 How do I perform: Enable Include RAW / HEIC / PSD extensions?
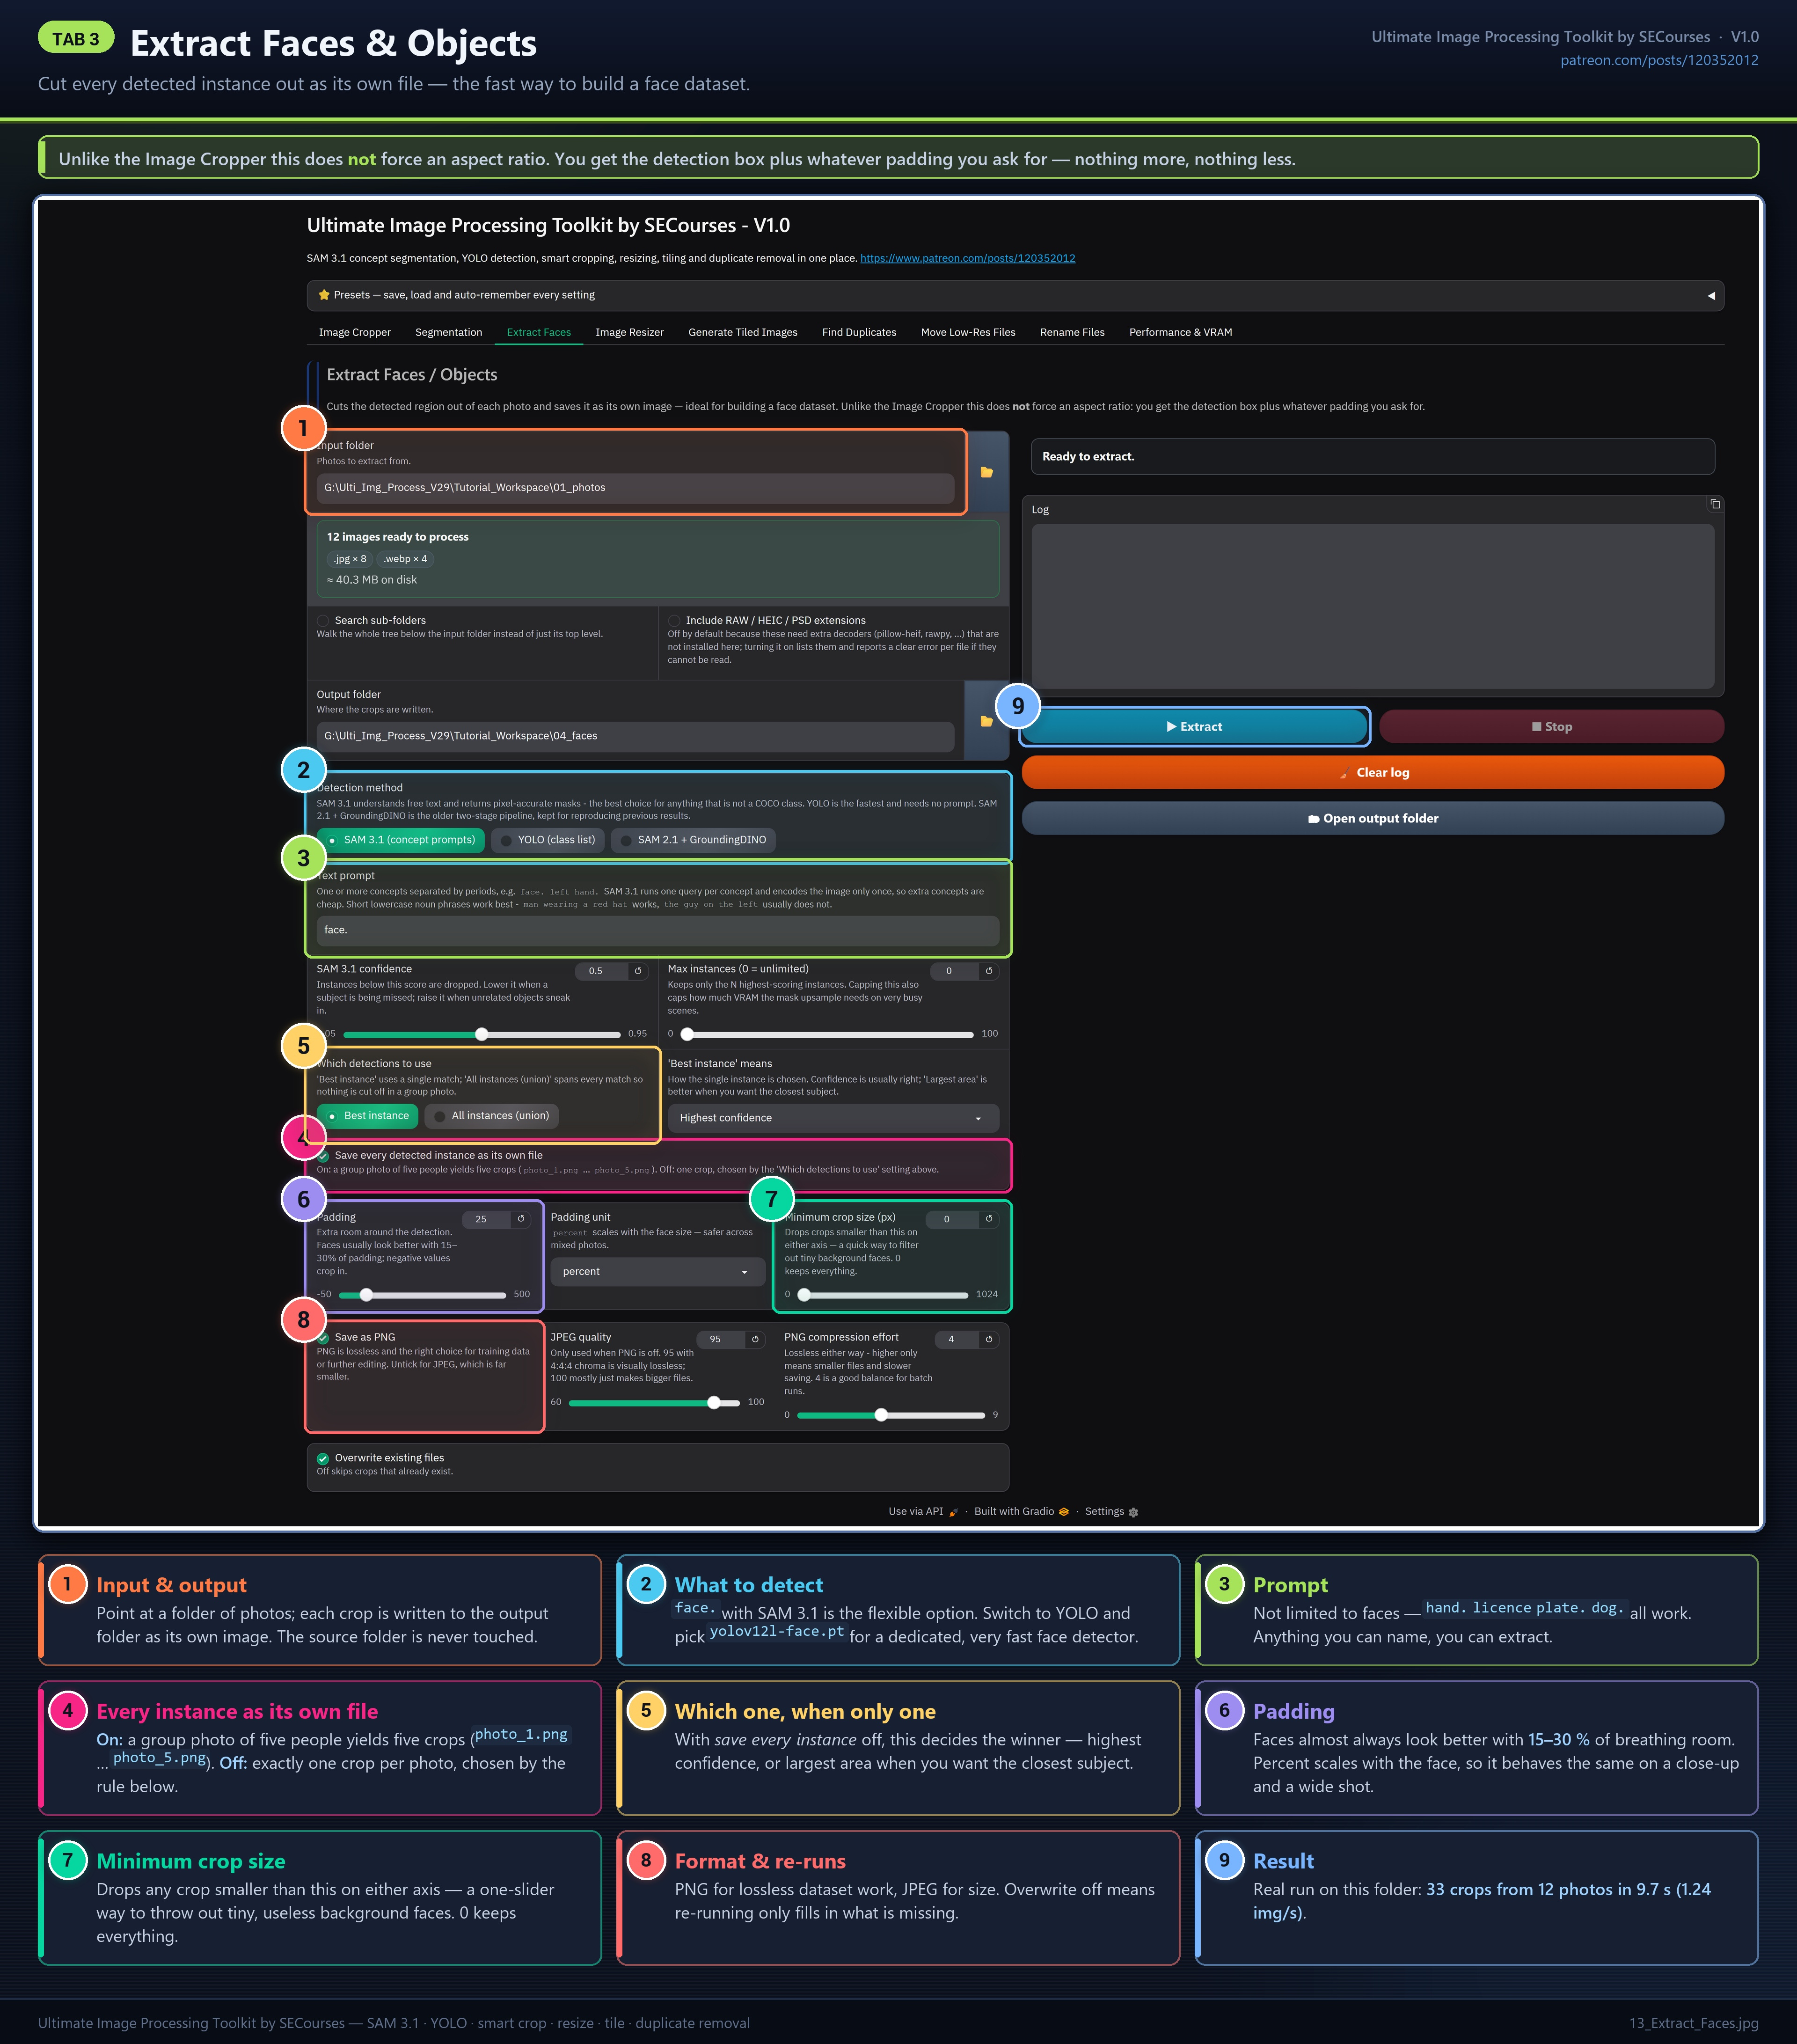click(674, 621)
